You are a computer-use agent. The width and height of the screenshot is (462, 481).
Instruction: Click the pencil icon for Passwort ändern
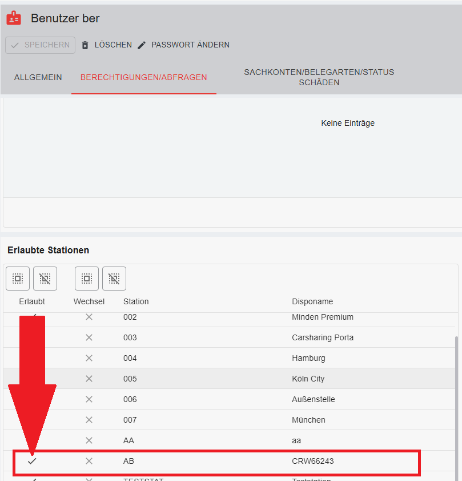point(142,45)
